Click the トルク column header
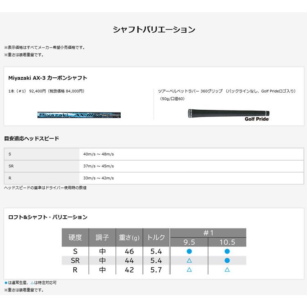The height and width of the screenshot is (307, 307). point(156,237)
